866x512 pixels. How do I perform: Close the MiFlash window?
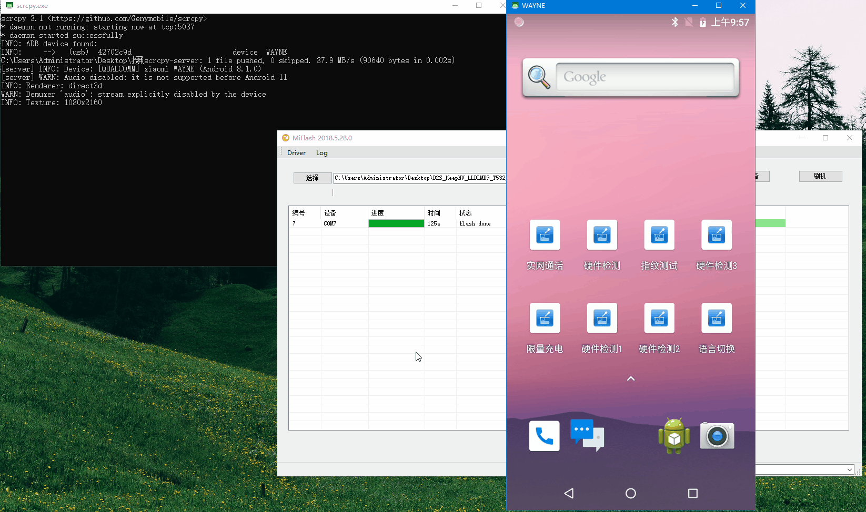click(x=850, y=138)
